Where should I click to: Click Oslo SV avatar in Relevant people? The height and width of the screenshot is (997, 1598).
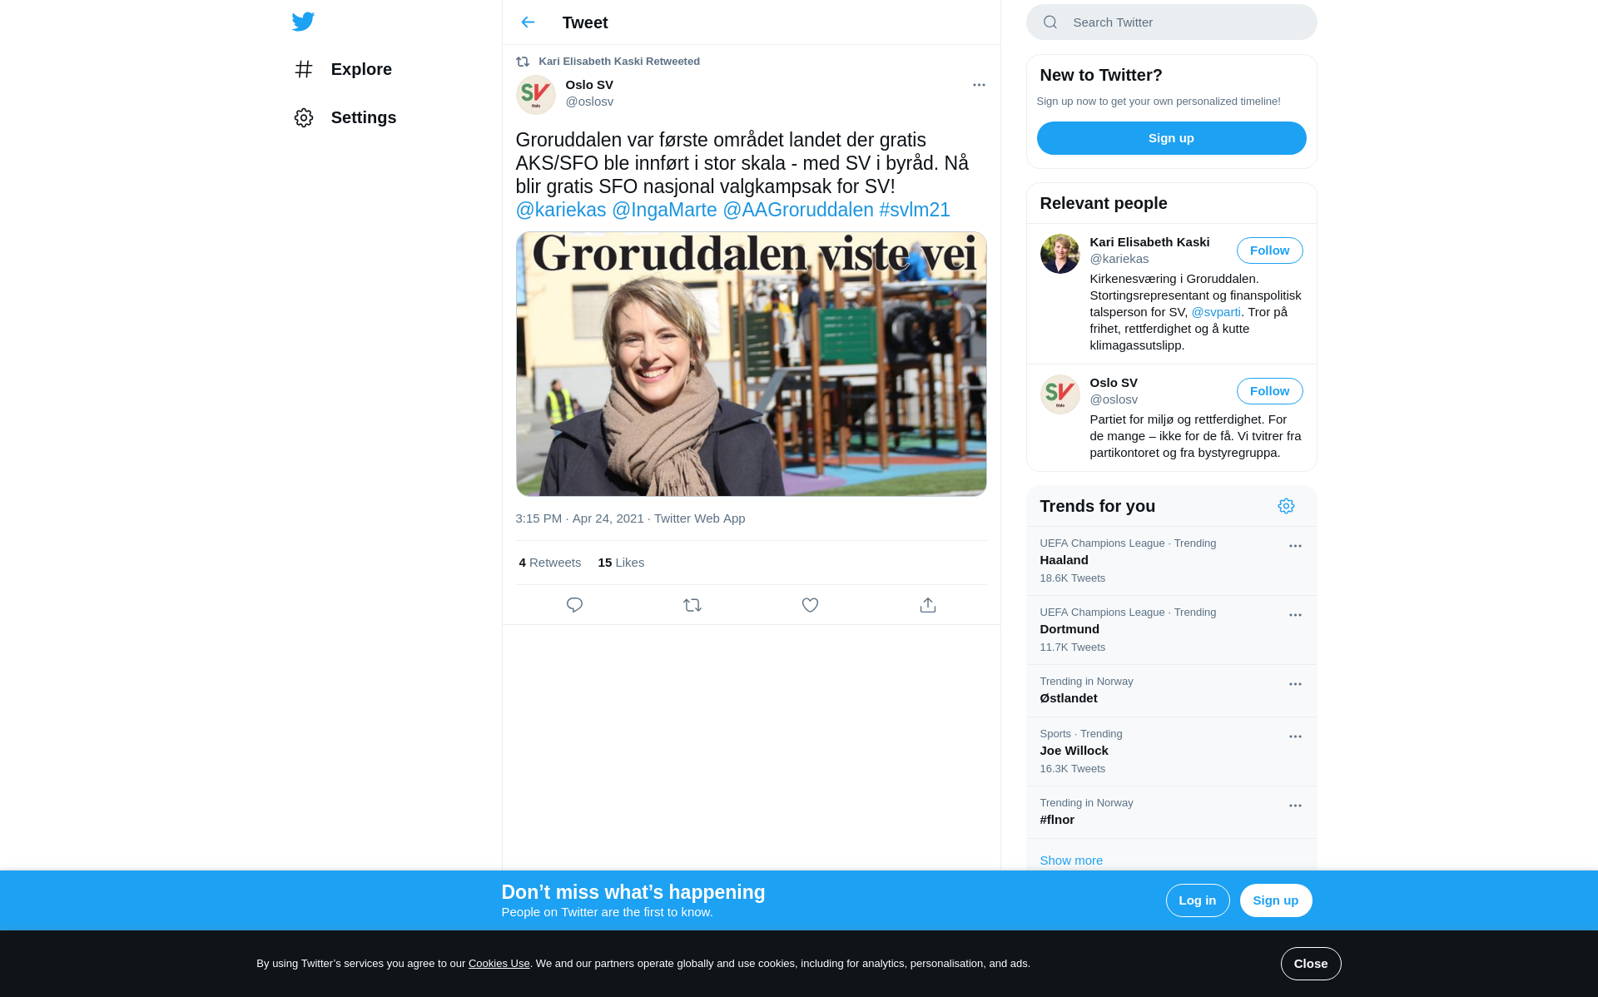[x=1060, y=394]
